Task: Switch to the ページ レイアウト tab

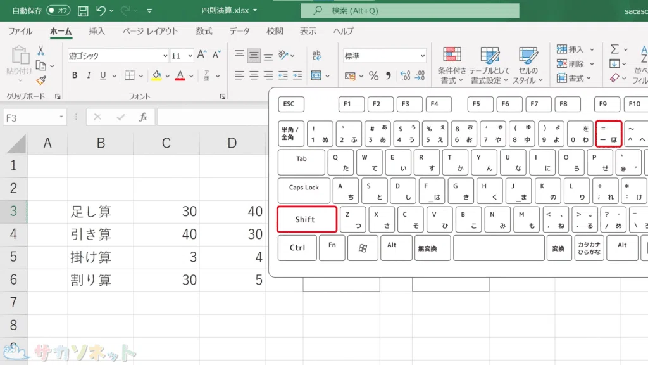Action: tap(150, 31)
